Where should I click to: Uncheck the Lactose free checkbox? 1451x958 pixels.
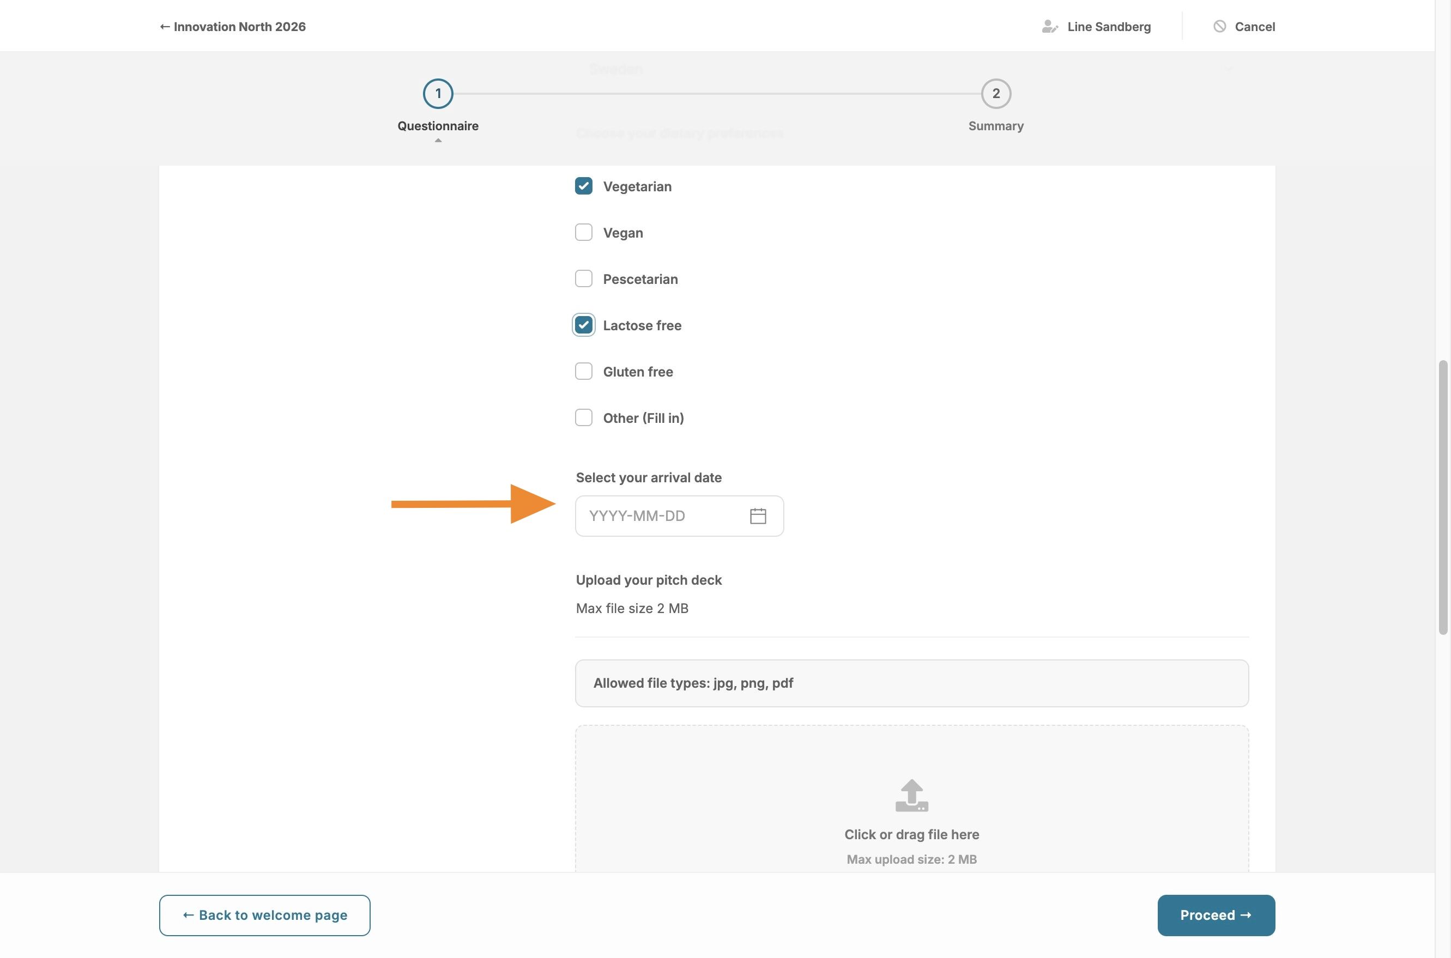coord(583,325)
